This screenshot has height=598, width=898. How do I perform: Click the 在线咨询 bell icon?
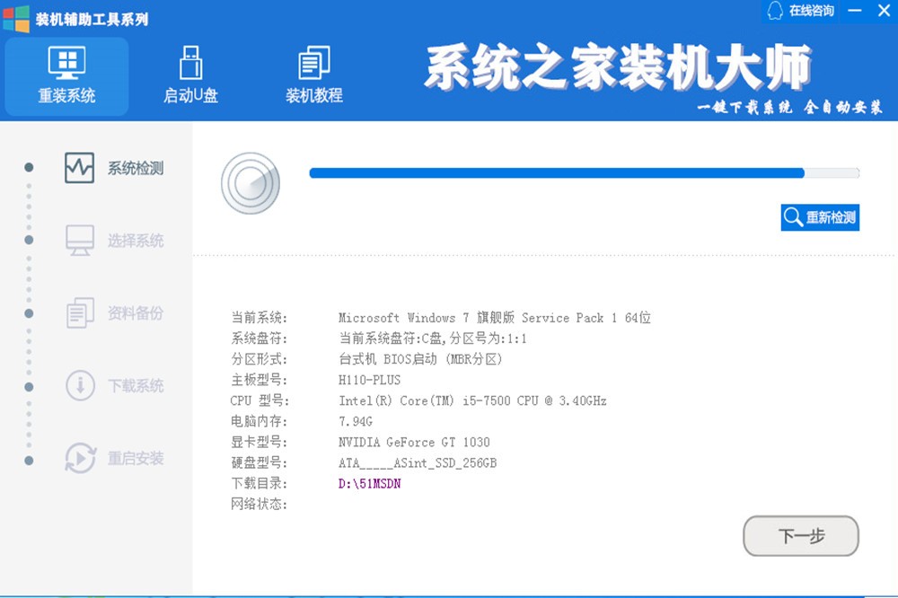[775, 11]
